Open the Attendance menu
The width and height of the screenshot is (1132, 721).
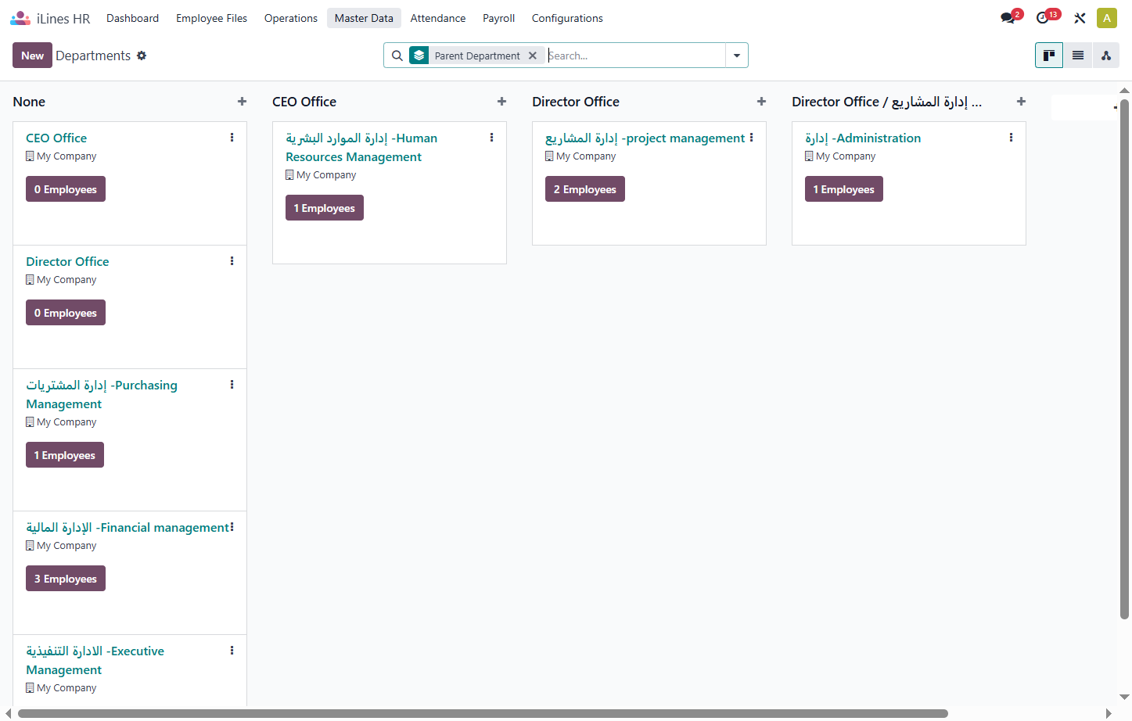tap(438, 18)
